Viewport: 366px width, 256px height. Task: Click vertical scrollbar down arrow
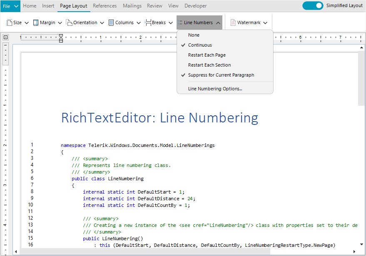361,244
